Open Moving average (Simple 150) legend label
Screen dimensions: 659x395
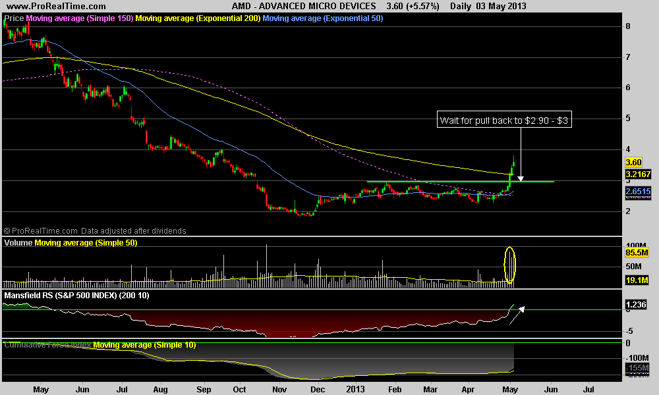click(80, 18)
